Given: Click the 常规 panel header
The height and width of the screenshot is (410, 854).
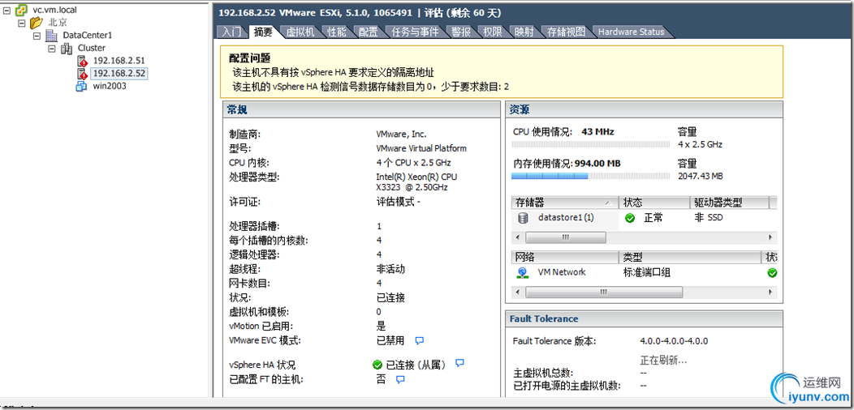Looking at the screenshot, I should (x=361, y=110).
